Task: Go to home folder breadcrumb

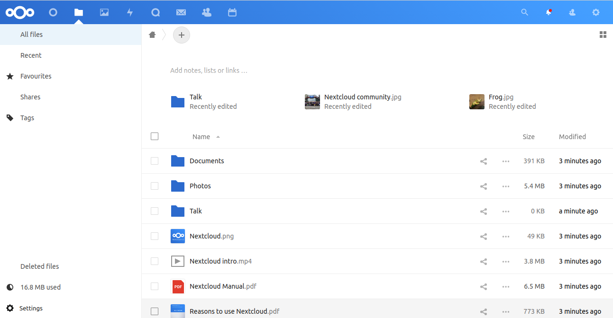Action: pyautogui.click(x=152, y=35)
